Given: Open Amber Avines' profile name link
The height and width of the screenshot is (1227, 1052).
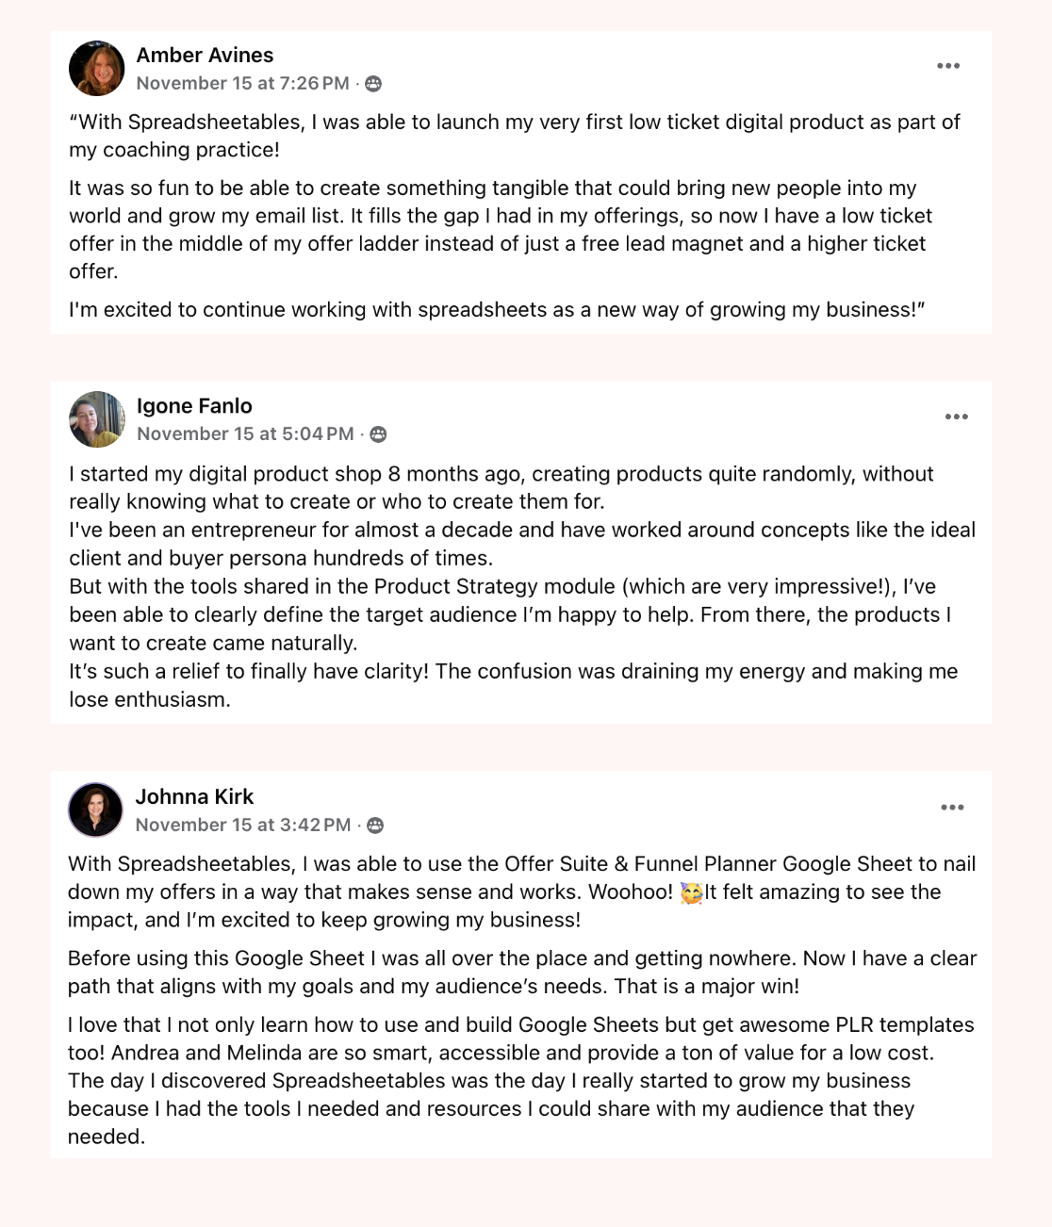Looking at the screenshot, I should 205,55.
